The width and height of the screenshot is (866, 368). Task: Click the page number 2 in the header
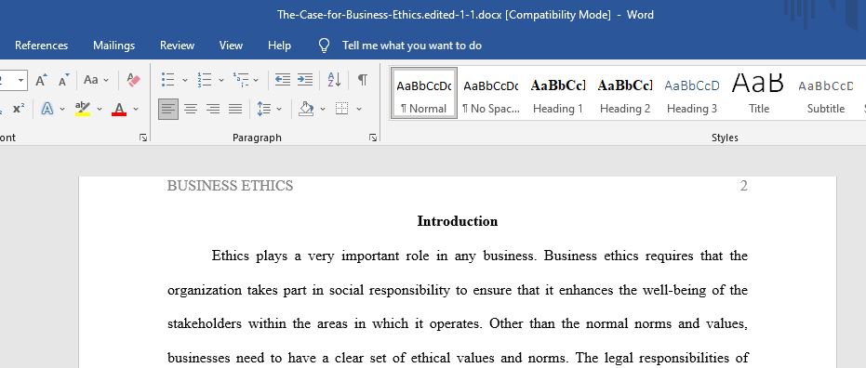point(743,186)
